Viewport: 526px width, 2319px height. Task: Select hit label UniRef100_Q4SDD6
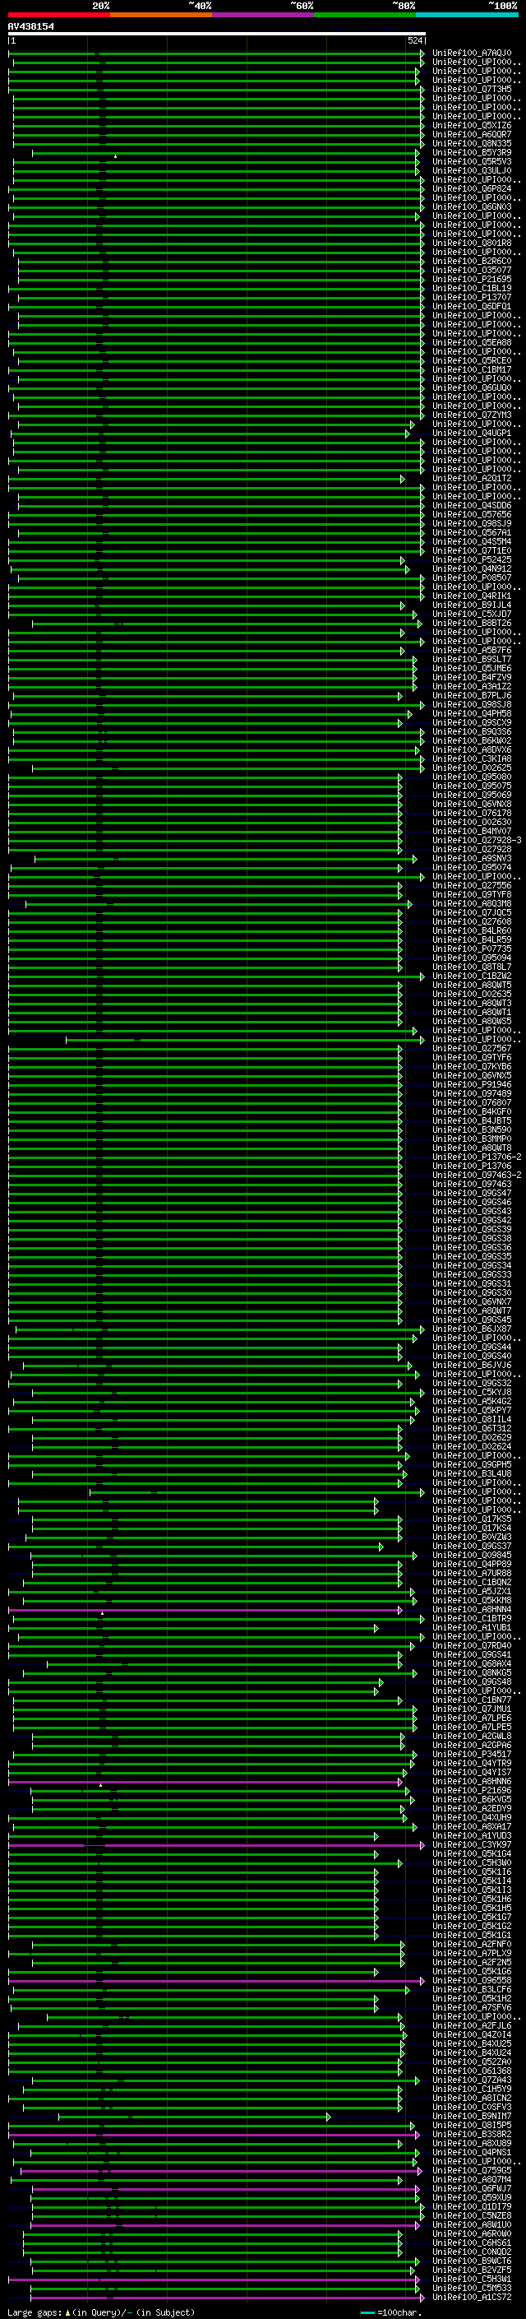coord(472,505)
